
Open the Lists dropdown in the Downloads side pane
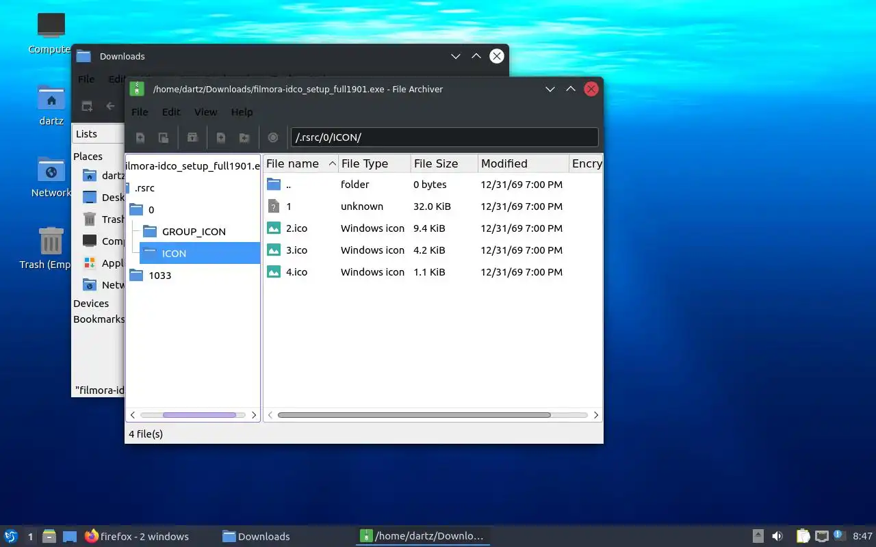click(x=98, y=134)
